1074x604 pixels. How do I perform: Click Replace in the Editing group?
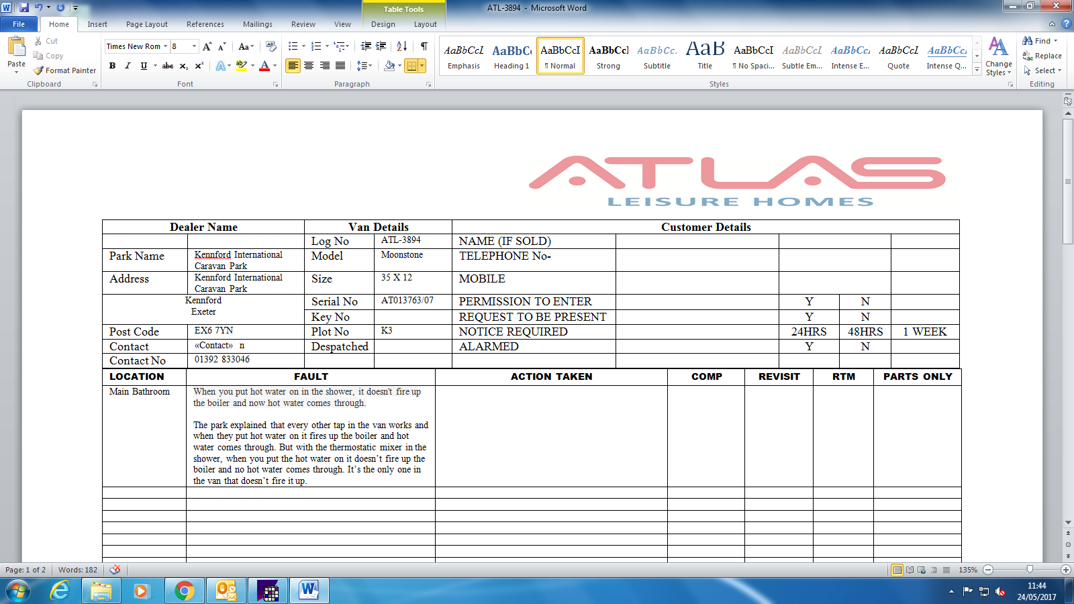1042,56
